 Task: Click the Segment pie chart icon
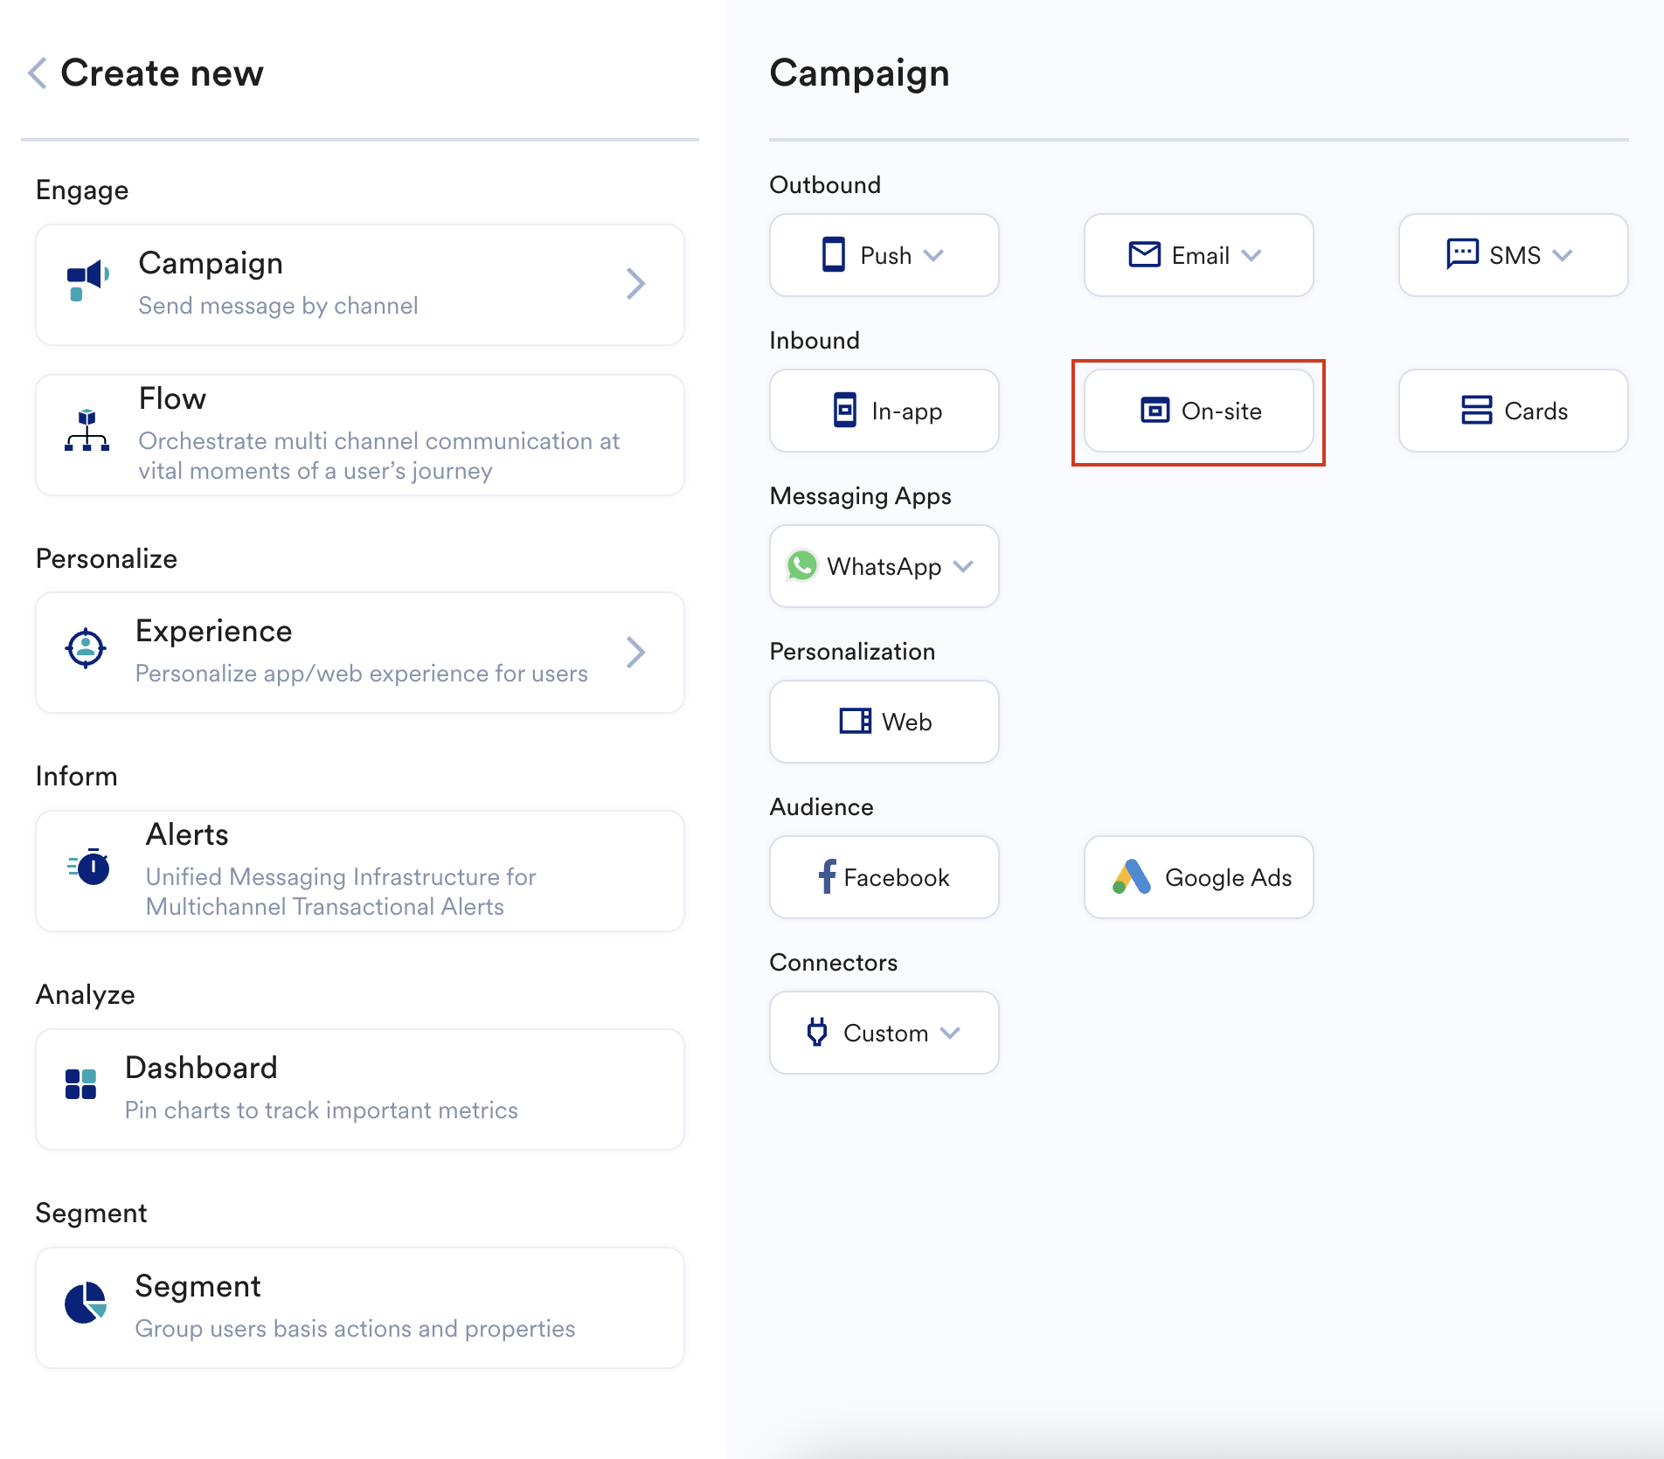coord(86,1303)
